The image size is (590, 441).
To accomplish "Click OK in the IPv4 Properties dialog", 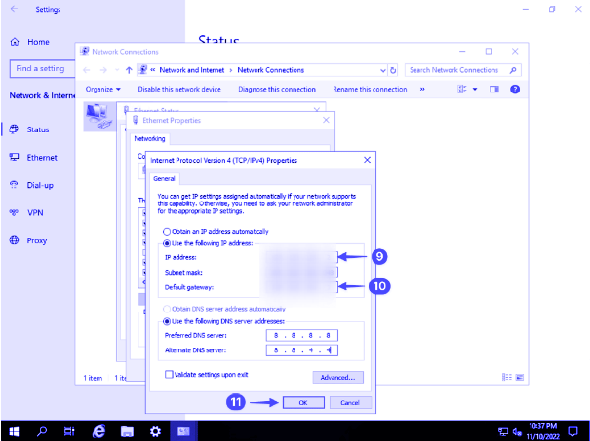I will point(303,402).
